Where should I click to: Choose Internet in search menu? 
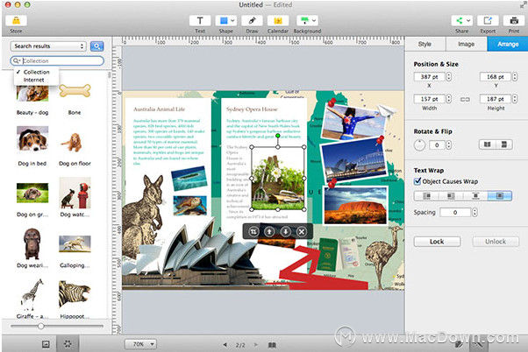click(33, 80)
